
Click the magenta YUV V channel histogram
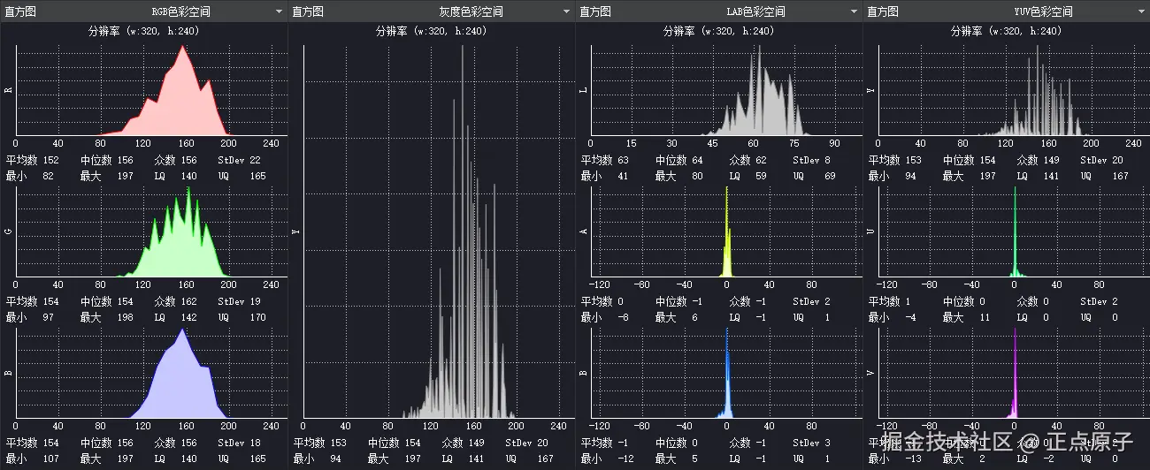(x=1013, y=374)
